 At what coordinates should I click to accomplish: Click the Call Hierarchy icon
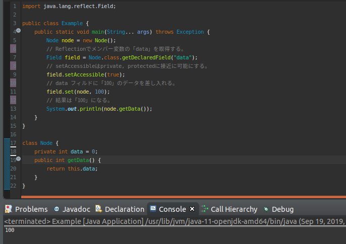click(x=204, y=209)
